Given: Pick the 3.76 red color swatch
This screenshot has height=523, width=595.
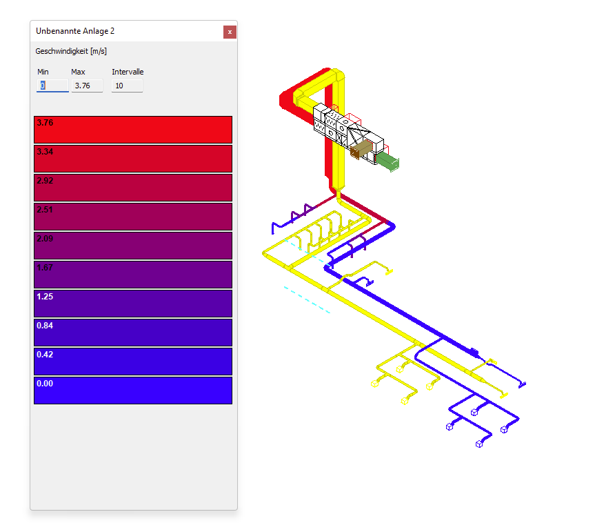Looking at the screenshot, I should pyautogui.click(x=132, y=130).
